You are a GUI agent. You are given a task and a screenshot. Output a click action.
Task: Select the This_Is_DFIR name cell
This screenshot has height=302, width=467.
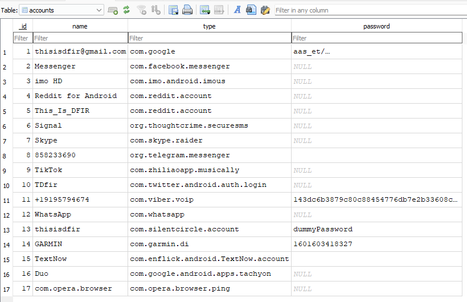tap(80, 111)
